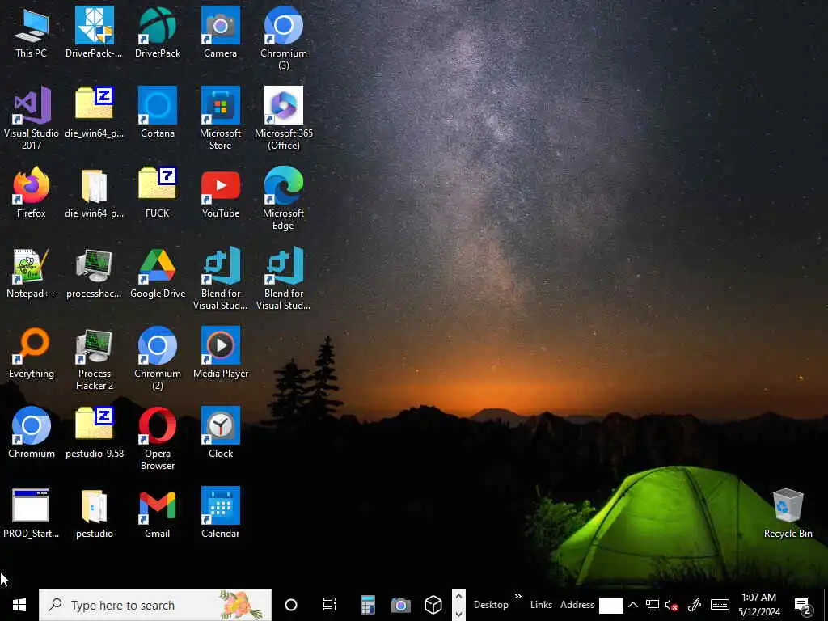
Task: Select the die_win64_p... folder icon
Action: pyautogui.click(x=94, y=192)
